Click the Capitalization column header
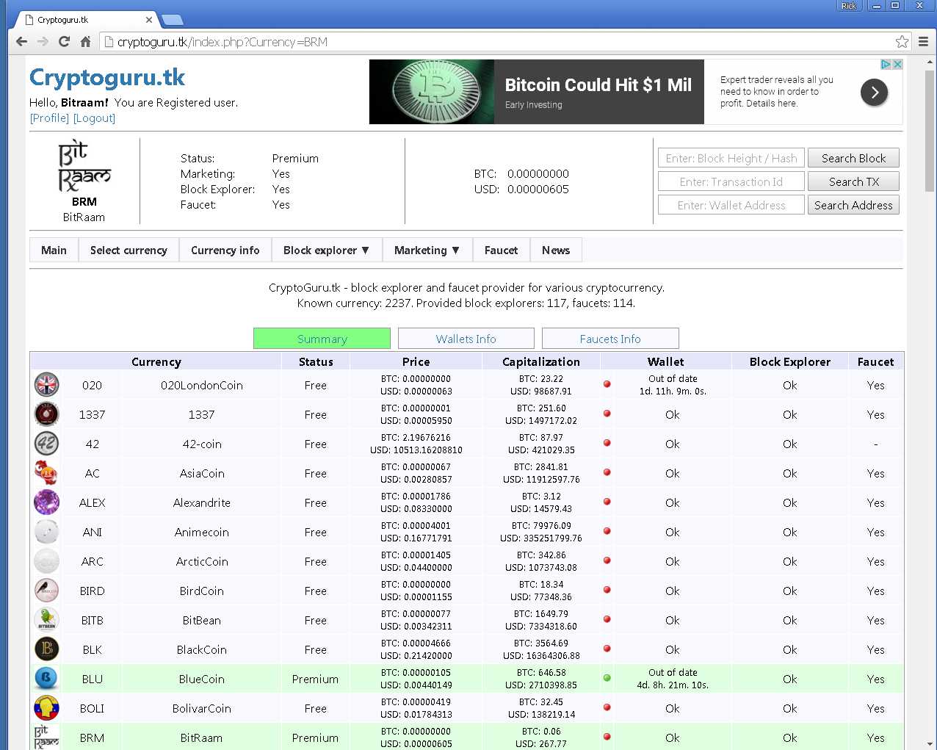 click(541, 361)
